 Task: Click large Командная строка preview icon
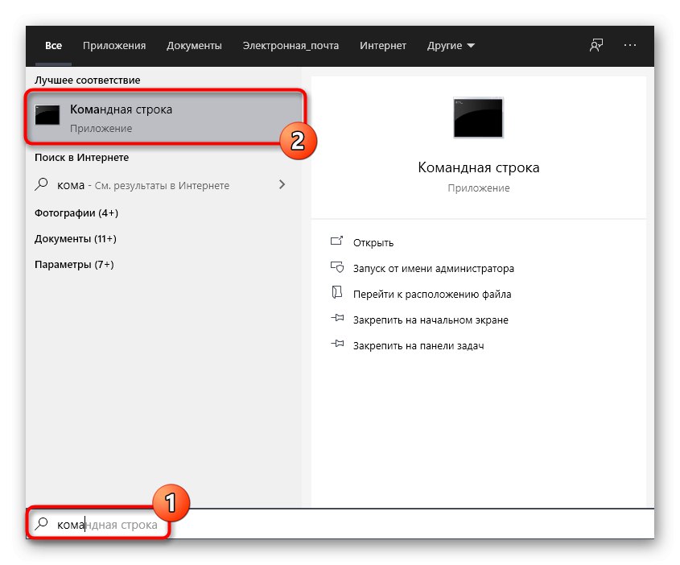point(478,118)
